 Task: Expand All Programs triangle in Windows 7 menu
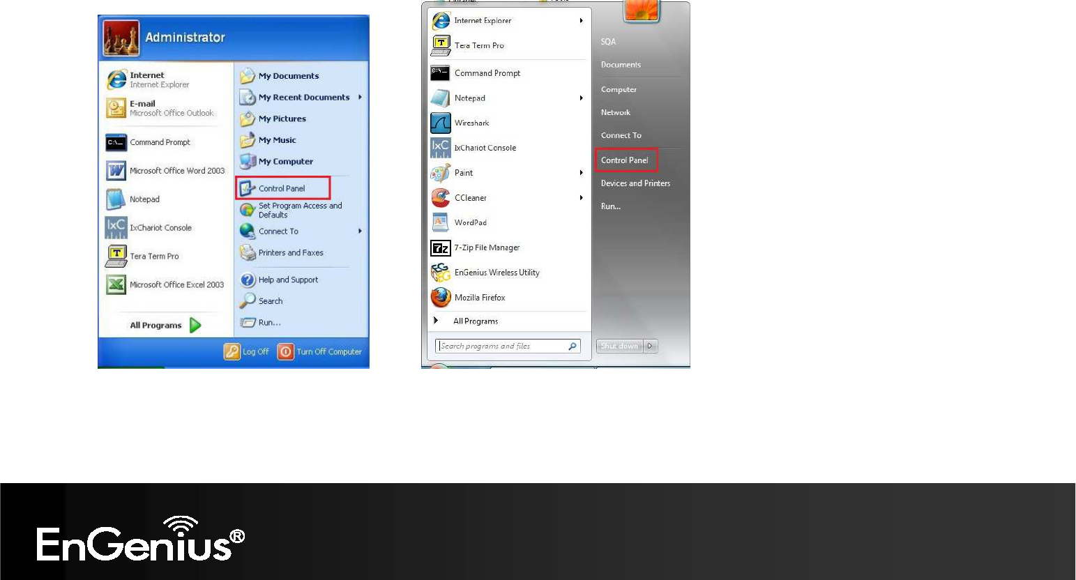coord(436,321)
